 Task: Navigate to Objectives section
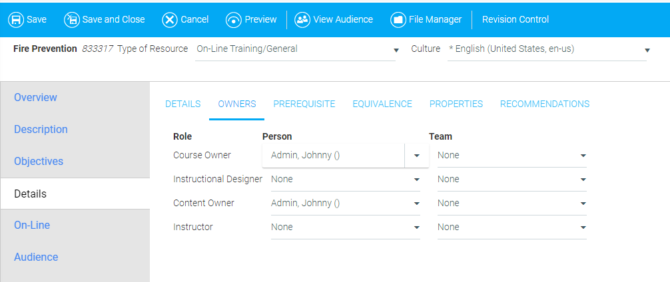point(39,162)
